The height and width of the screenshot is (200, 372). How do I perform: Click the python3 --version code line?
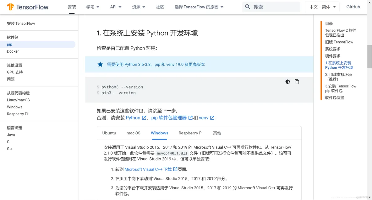[122, 87]
